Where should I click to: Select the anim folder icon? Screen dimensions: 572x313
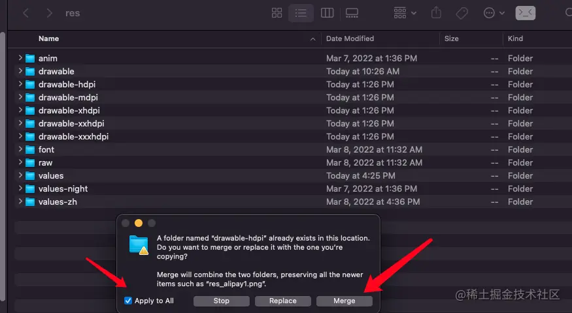click(x=30, y=59)
